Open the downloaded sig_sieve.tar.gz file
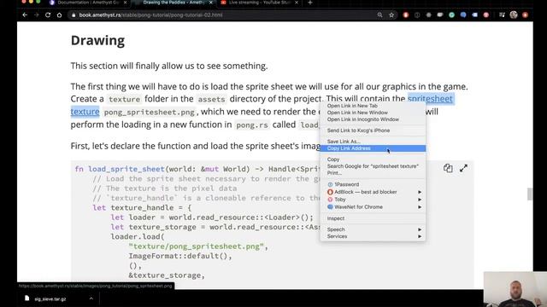 tap(50, 299)
